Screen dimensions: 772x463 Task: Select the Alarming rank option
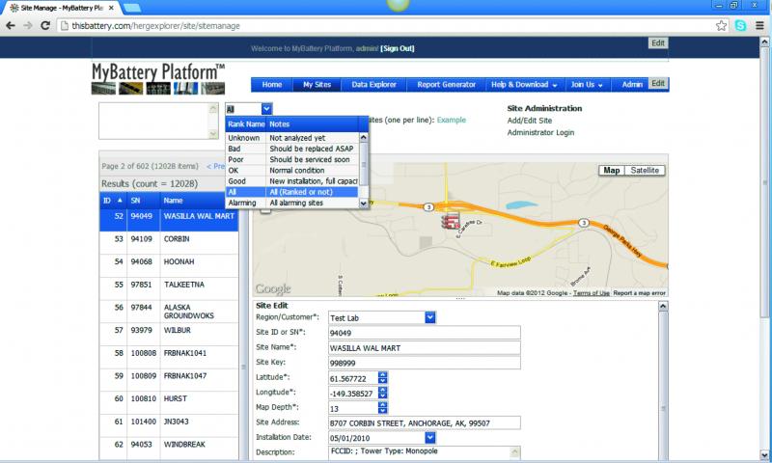tap(292, 203)
